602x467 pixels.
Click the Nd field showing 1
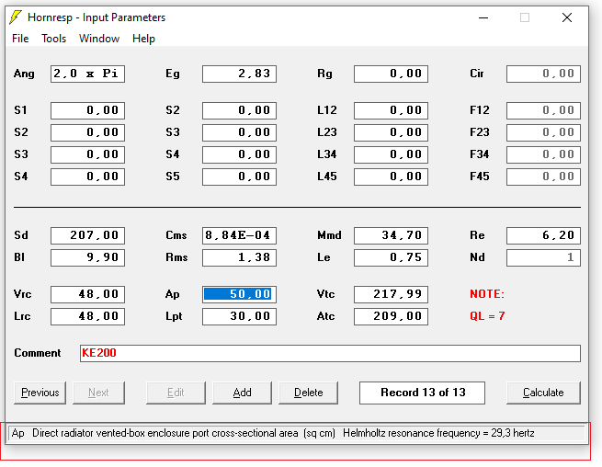pos(543,257)
